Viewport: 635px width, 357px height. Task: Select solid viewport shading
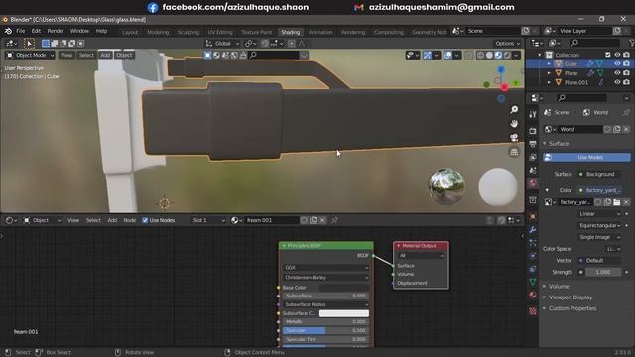click(489, 55)
